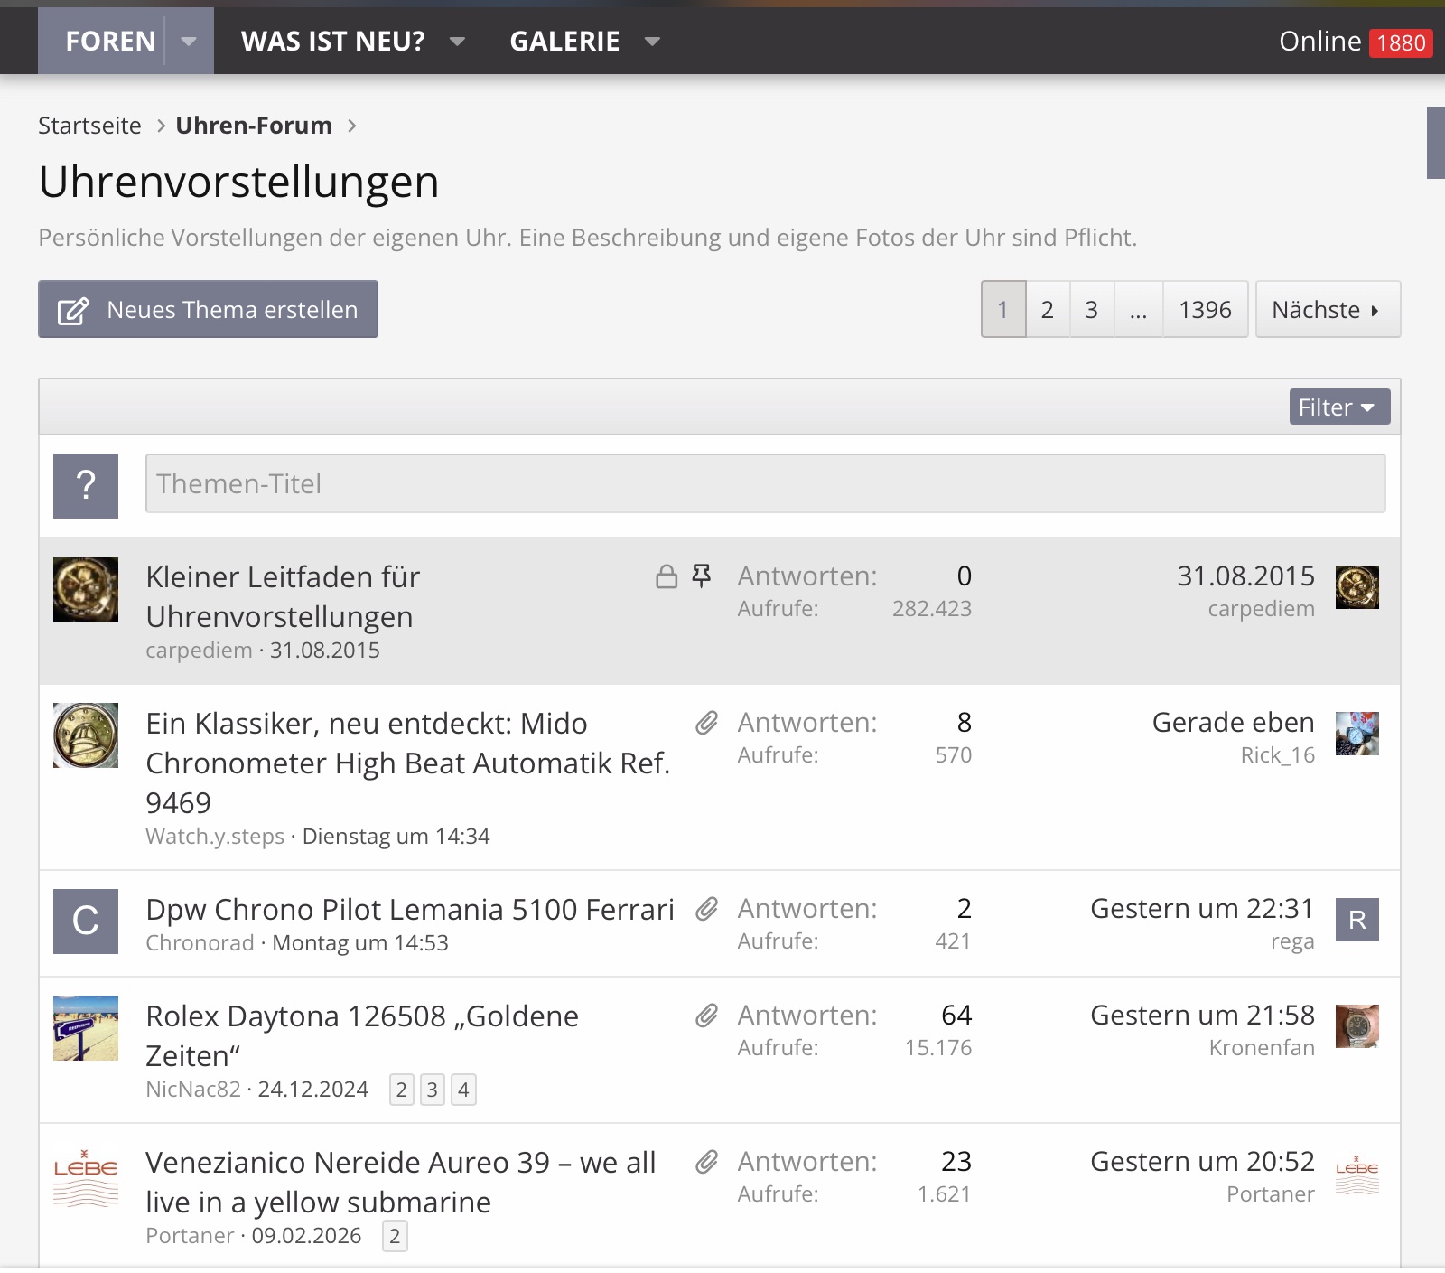Go to page 3 of threads
Viewport: 1445px width, 1273px height.
point(1092,309)
